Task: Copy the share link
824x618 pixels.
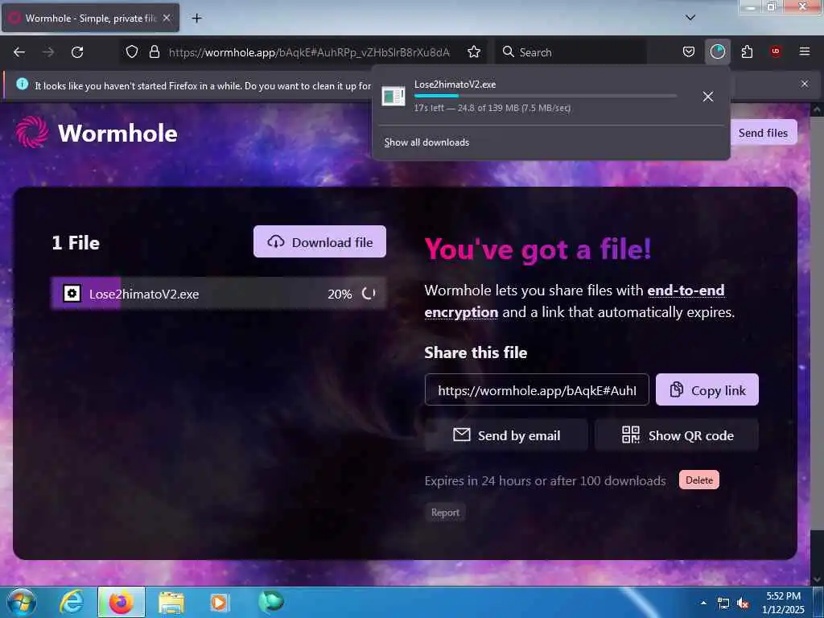Action: 707,390
